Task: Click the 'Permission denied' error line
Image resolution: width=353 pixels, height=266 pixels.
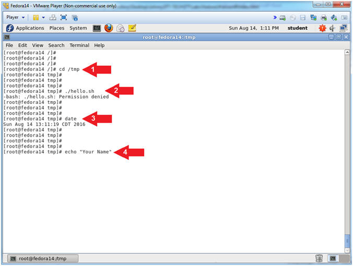Action: (56, 96)
